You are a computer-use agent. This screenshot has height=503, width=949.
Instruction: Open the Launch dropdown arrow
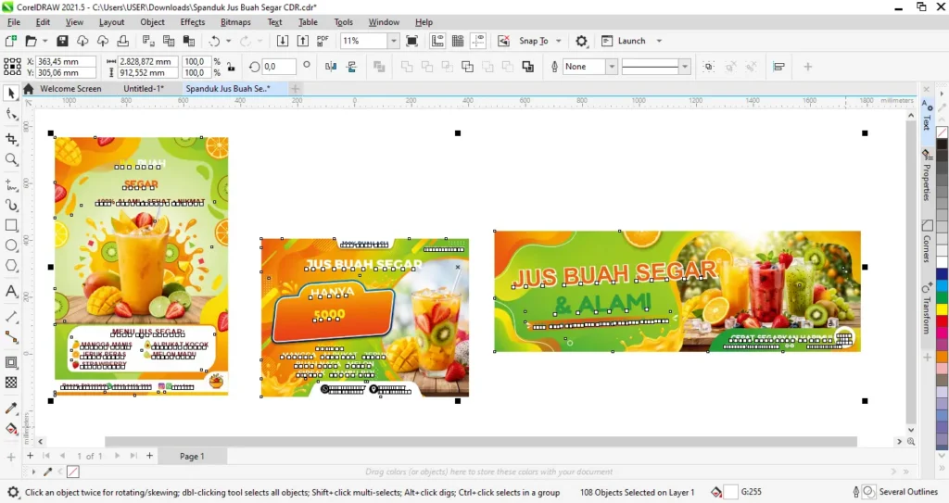coord(659,41)
